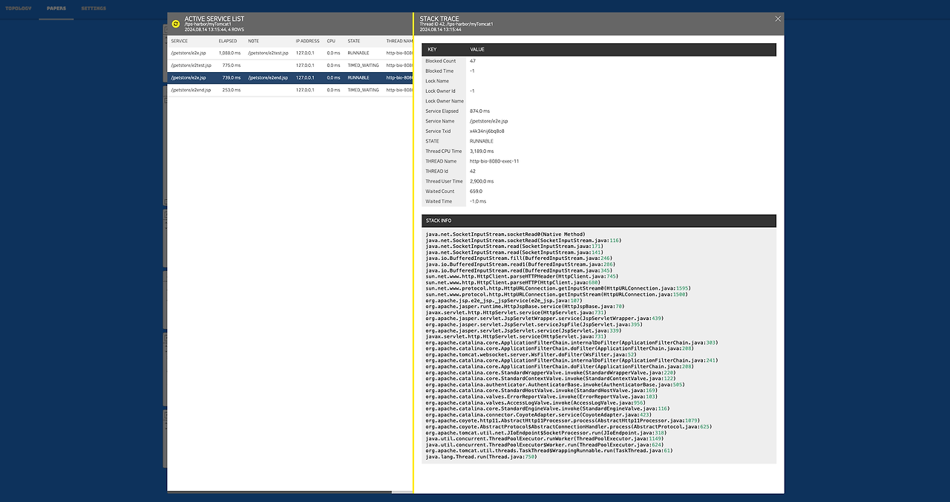Click the KEY column header
Viewport: 950px width, 502px height.
pyautogui.click(x=433, y=49)
